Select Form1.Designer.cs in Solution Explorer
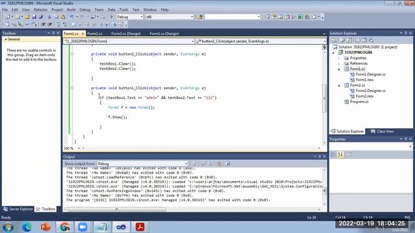415x233 pixels. point(370,74)
